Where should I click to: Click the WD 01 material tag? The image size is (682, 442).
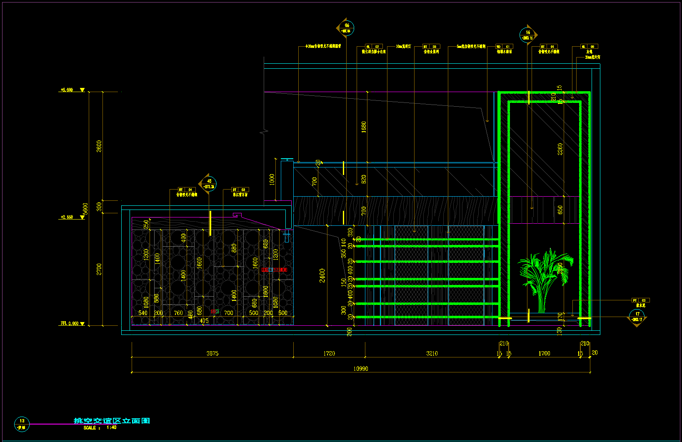click(x=504, y=47)
